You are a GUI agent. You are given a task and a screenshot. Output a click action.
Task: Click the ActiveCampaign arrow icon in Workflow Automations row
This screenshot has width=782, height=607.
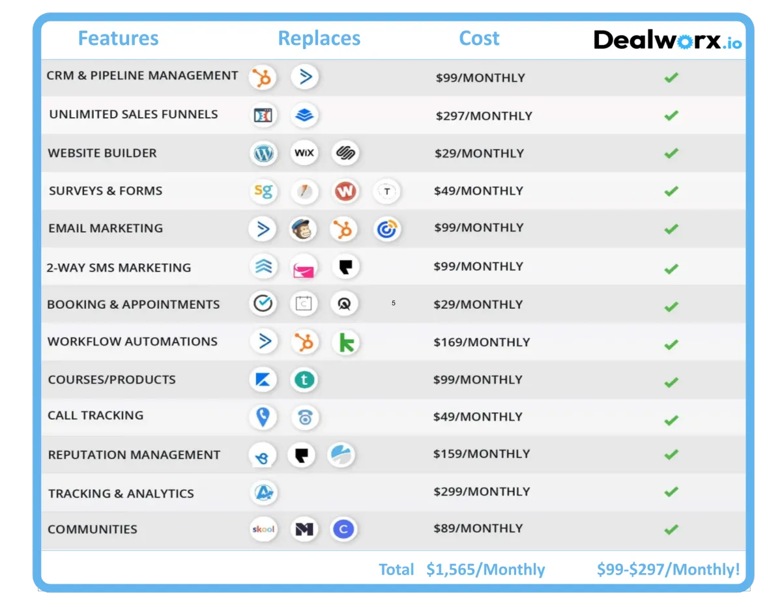pos(264,341)
